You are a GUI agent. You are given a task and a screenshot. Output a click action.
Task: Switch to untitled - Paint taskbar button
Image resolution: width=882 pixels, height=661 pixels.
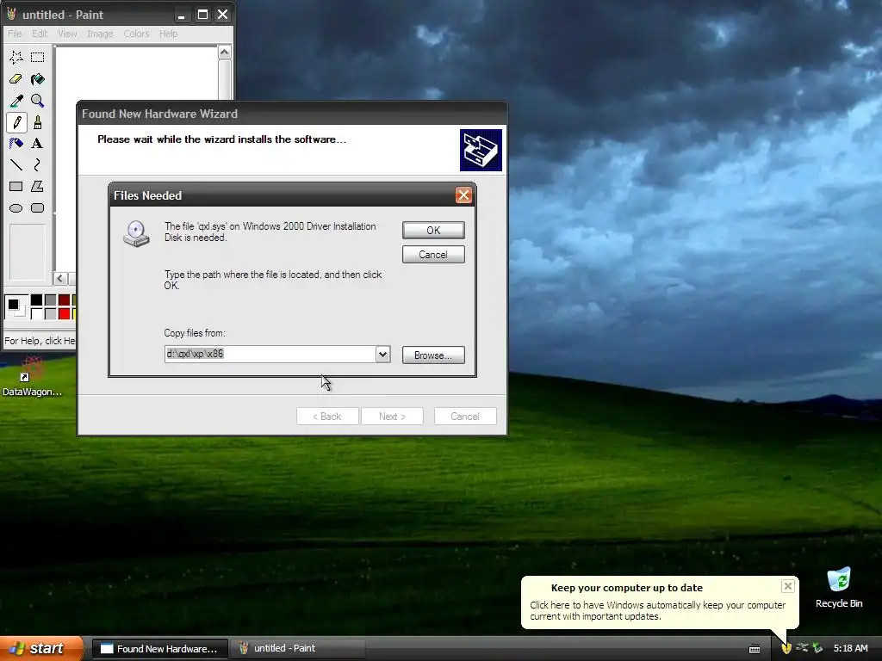pos(297,649)
